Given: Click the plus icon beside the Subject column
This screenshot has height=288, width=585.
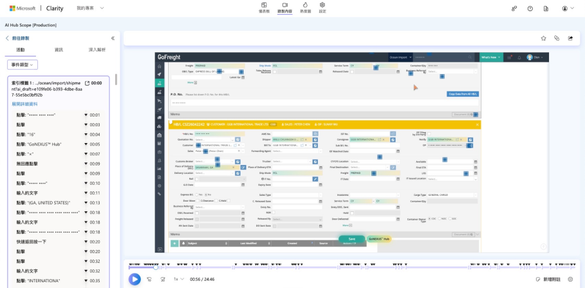Looking at the screenshot, I should coord(174,243).
